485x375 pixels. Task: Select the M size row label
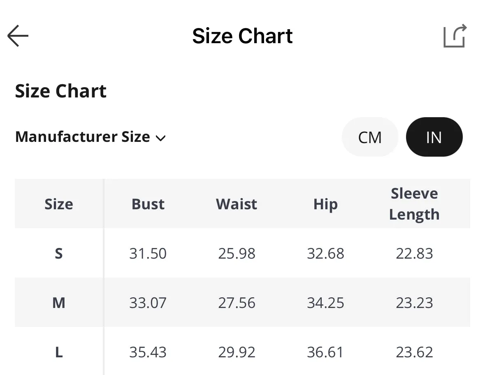[59, 303]
